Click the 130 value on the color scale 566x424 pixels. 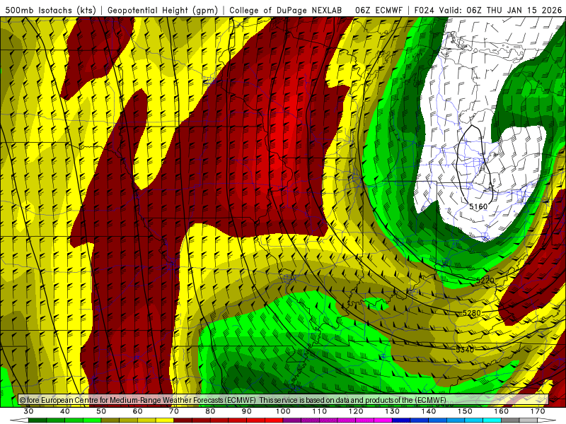pos(393,411)
